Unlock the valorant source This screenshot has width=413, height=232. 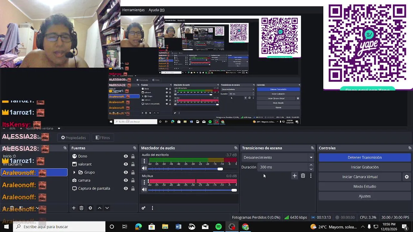click(133, 164)
